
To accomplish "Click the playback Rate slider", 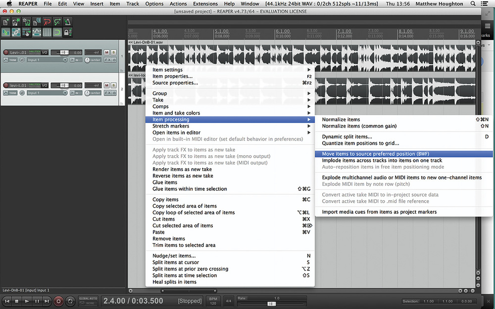I will point(271,304).
